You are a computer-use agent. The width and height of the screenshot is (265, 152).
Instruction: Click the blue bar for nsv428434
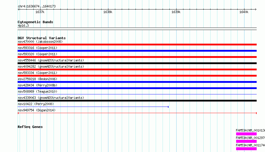click(x=137, y=88)
